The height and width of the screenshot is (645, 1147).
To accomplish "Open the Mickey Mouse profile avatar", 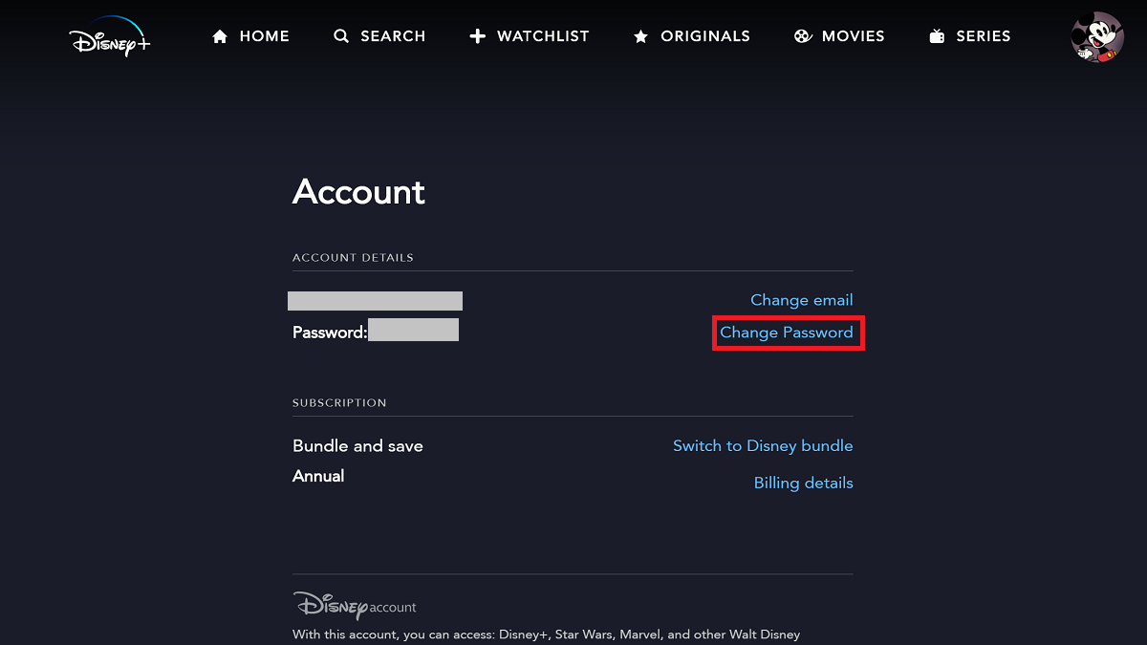I will coord(1097,37).
